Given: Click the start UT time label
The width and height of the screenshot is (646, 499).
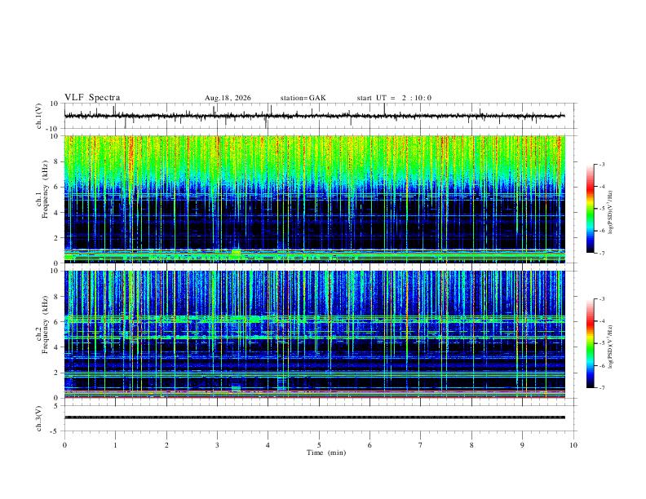Looking at the screenshot, I should [394, 98].
